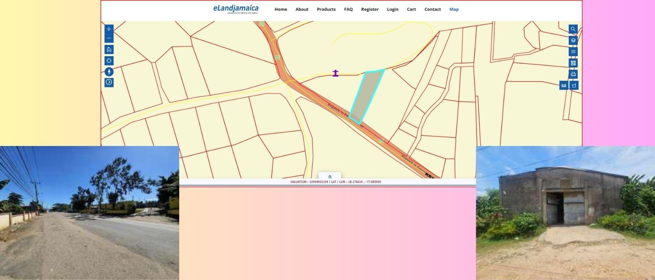Zoom in on the map
The image size is (655, 280).
click(109, 29)
